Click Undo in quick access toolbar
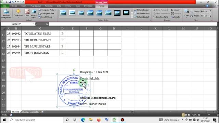Screen dimensions: 219x123 13,2
